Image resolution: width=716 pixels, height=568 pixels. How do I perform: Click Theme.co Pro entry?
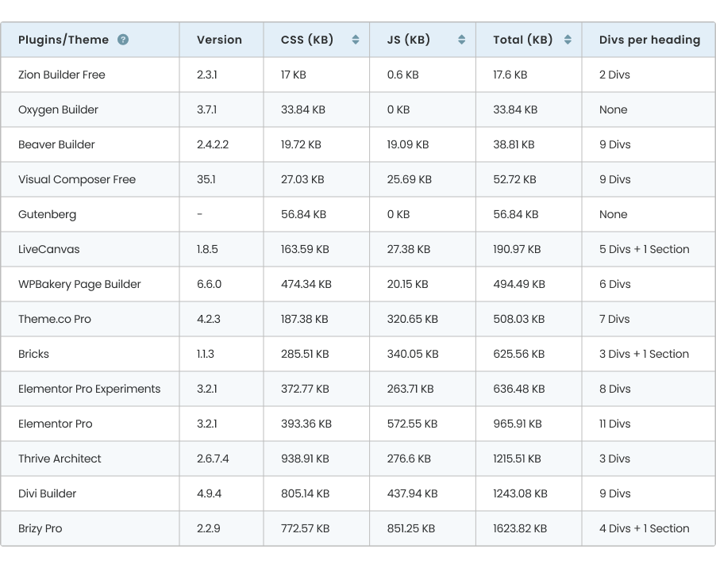click(54, 319)
